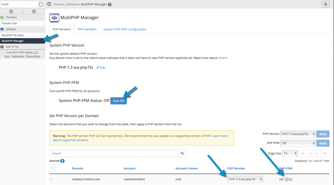Click in the domain Search field
Image resolution: width=334 pixels, height=185 pixels.
(114, 153)
